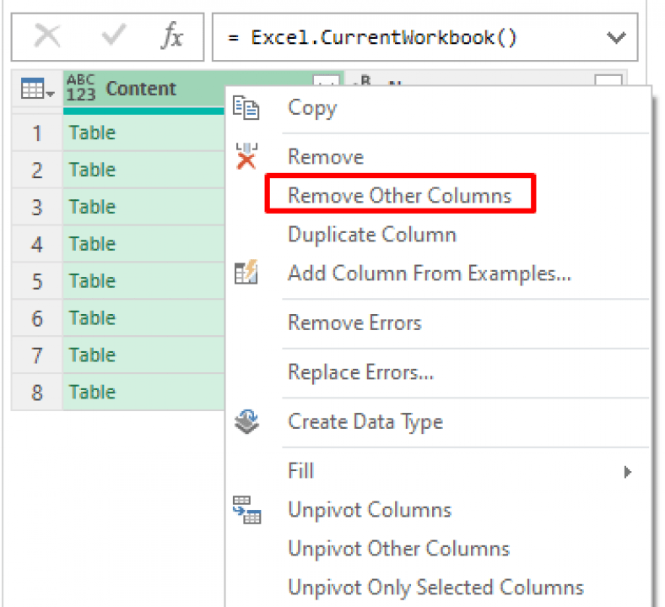Click the Create Data Type icon
Image resolution: width=665 pixels, height=607 pixels.
246,421
